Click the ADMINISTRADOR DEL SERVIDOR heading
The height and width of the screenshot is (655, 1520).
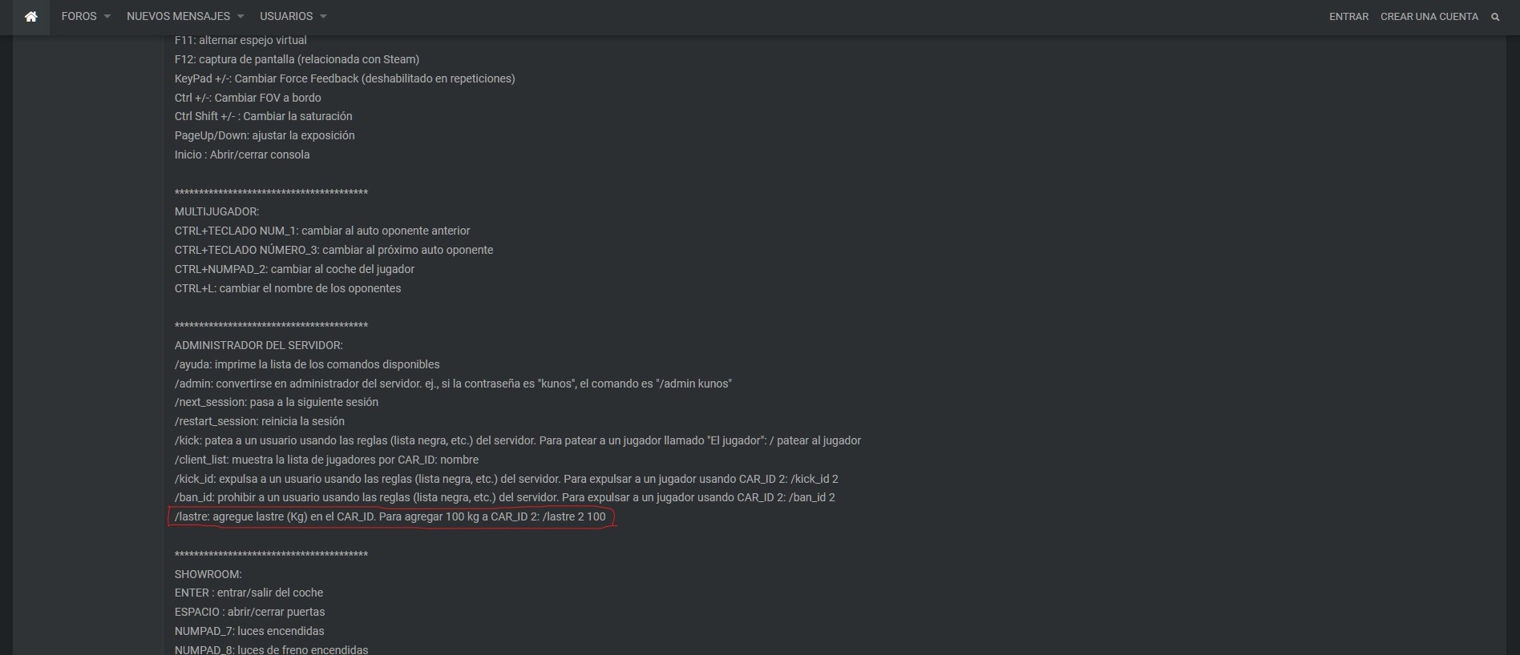click(258, 345)
